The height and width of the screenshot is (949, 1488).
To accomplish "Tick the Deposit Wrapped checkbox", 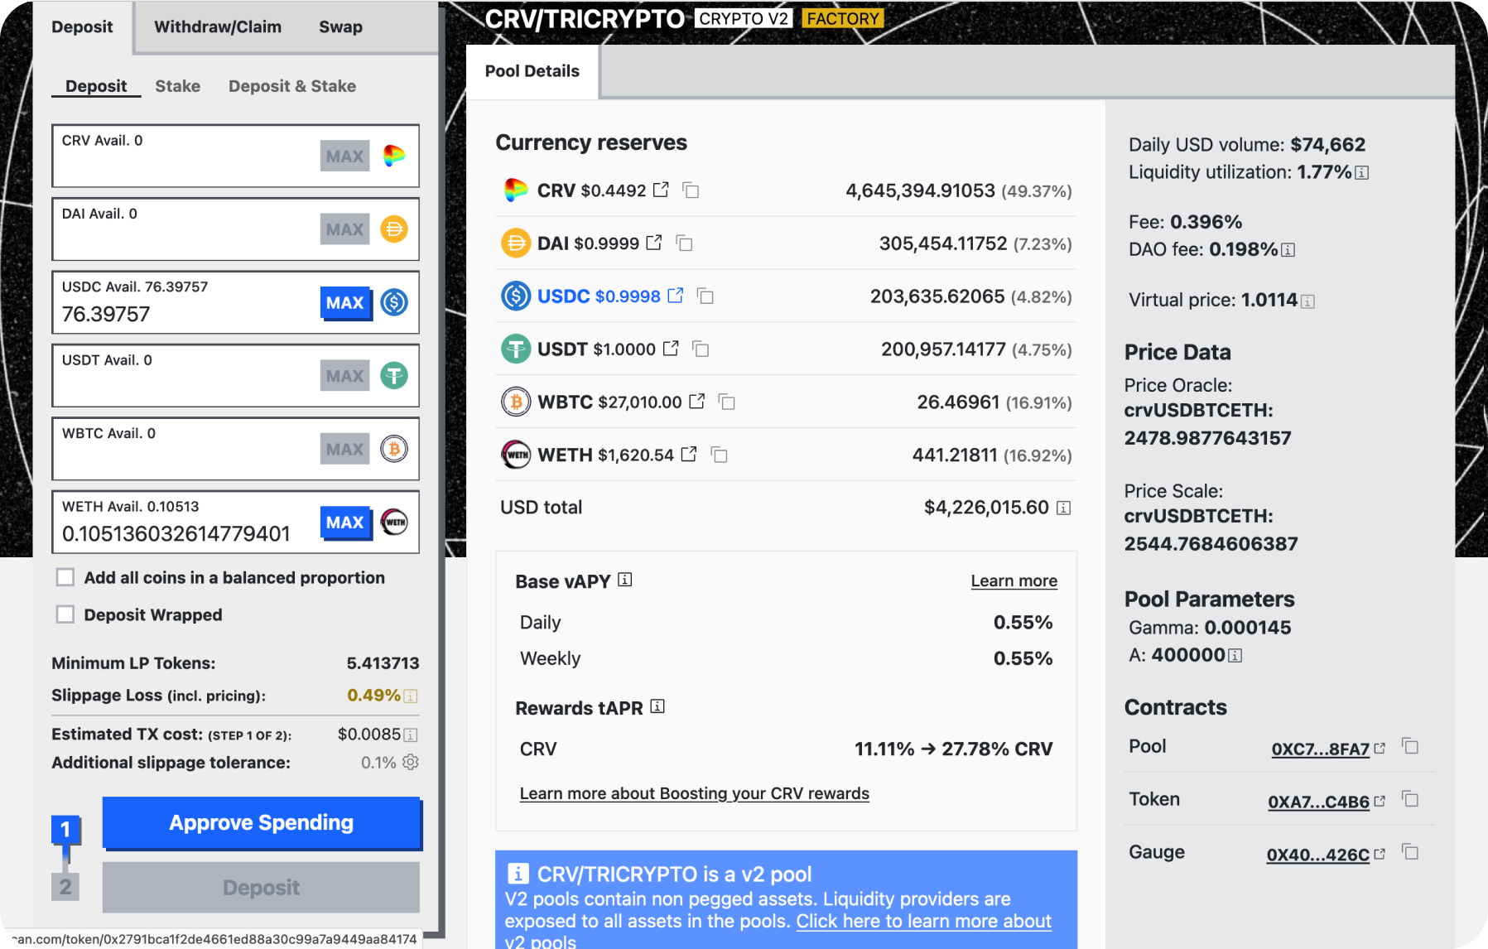I will click(x=65, y=614).
